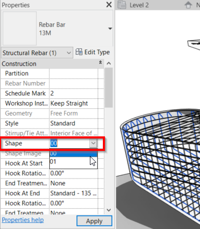
Task: Click the highlighted Shape value field 00
Action: coord(54,144)
